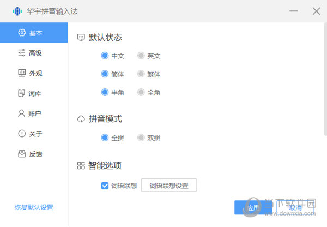Switch to the 高级 tab
The height and width of the screenshot is (227, 327).
[34, 53]
